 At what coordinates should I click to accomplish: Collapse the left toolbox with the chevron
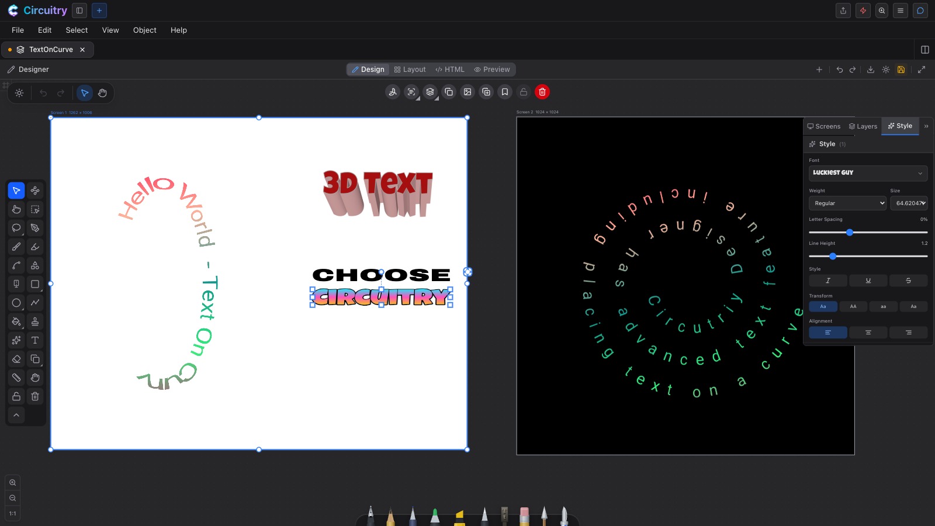(16, 415)
